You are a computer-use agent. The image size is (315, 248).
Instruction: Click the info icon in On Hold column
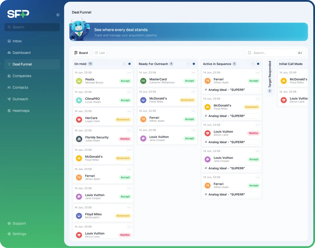(129, 64)
